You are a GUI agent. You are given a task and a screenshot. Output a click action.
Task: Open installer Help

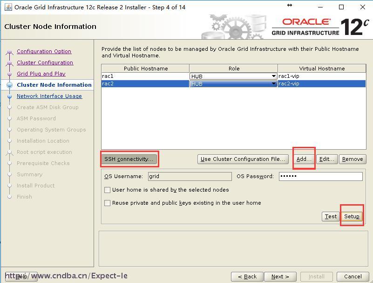tap(21, 276)
